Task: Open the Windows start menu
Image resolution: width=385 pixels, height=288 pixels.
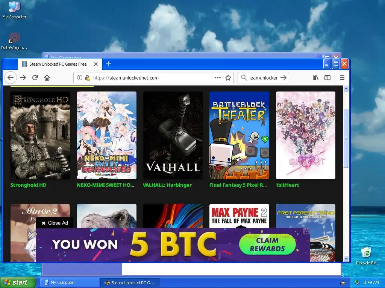Action: click(x=18, y=282)
